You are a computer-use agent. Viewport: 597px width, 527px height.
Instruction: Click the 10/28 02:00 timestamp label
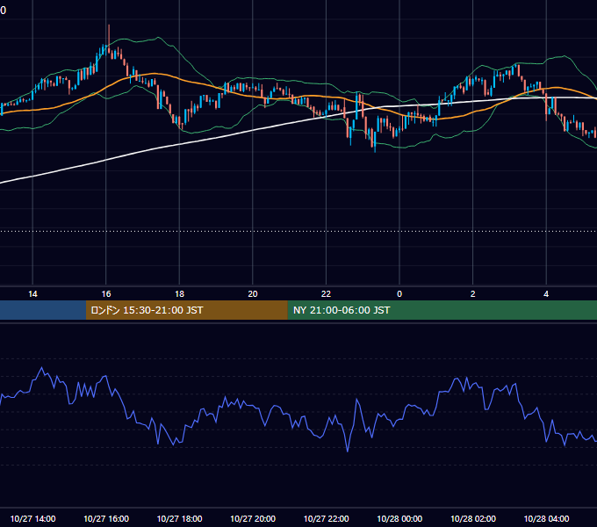point(473,518)
